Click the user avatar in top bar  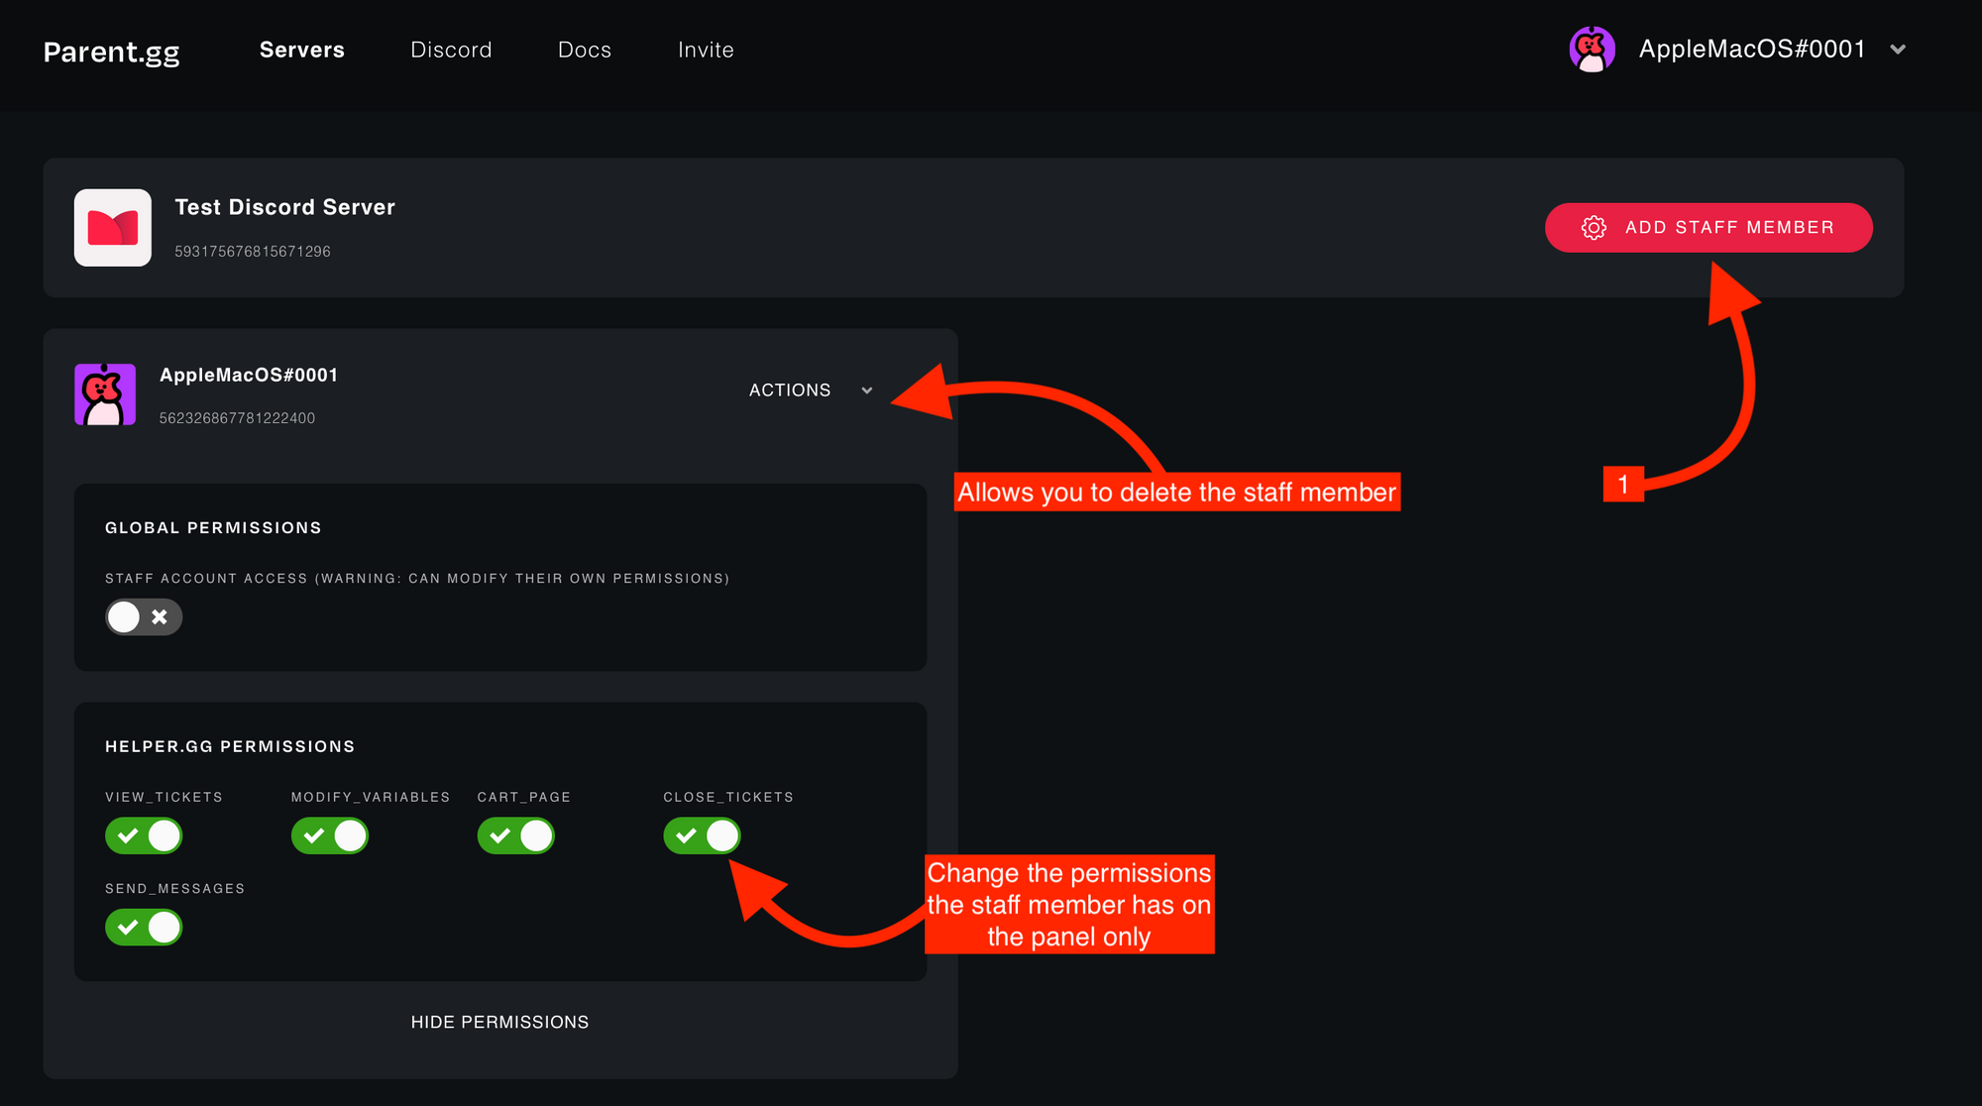(x=1592, y=50)
